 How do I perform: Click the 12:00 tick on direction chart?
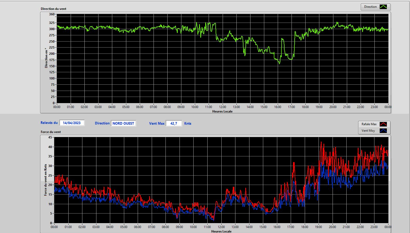click(x=222, y=107)
